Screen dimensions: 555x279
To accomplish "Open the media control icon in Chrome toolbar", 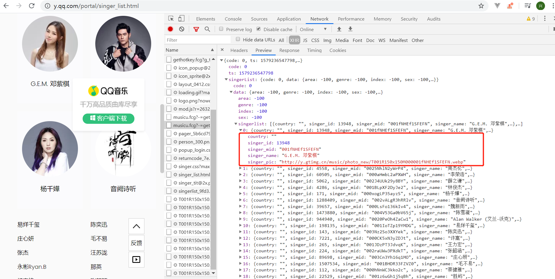I will coord(528,6).
